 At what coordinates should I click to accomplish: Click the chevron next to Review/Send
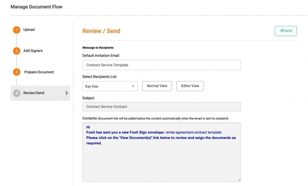click(x=66, y=93)
